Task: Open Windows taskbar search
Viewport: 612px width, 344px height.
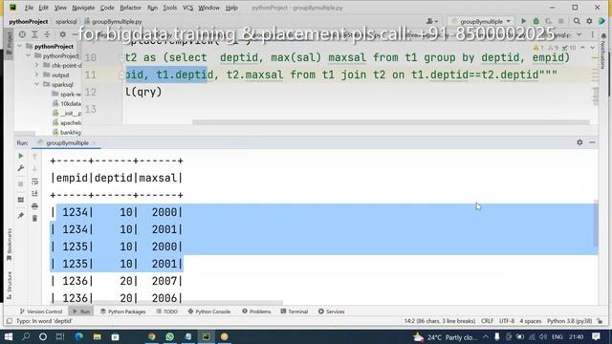Action: pyautogui.click(x=26, y=336)
